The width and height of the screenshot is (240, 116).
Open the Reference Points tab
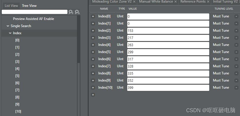pyautogui.click(x=193, y=2)
